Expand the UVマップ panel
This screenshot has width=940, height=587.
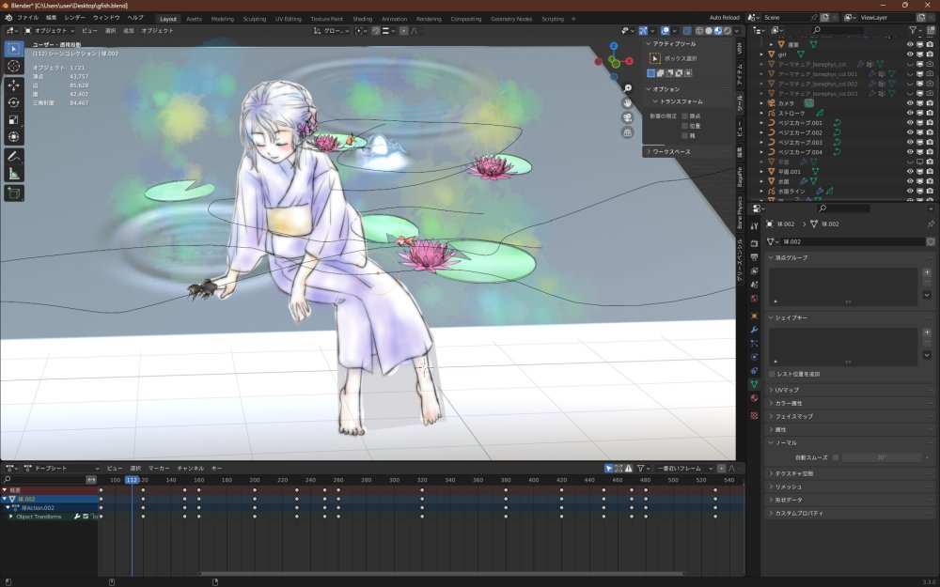click(x=788, y=390)
